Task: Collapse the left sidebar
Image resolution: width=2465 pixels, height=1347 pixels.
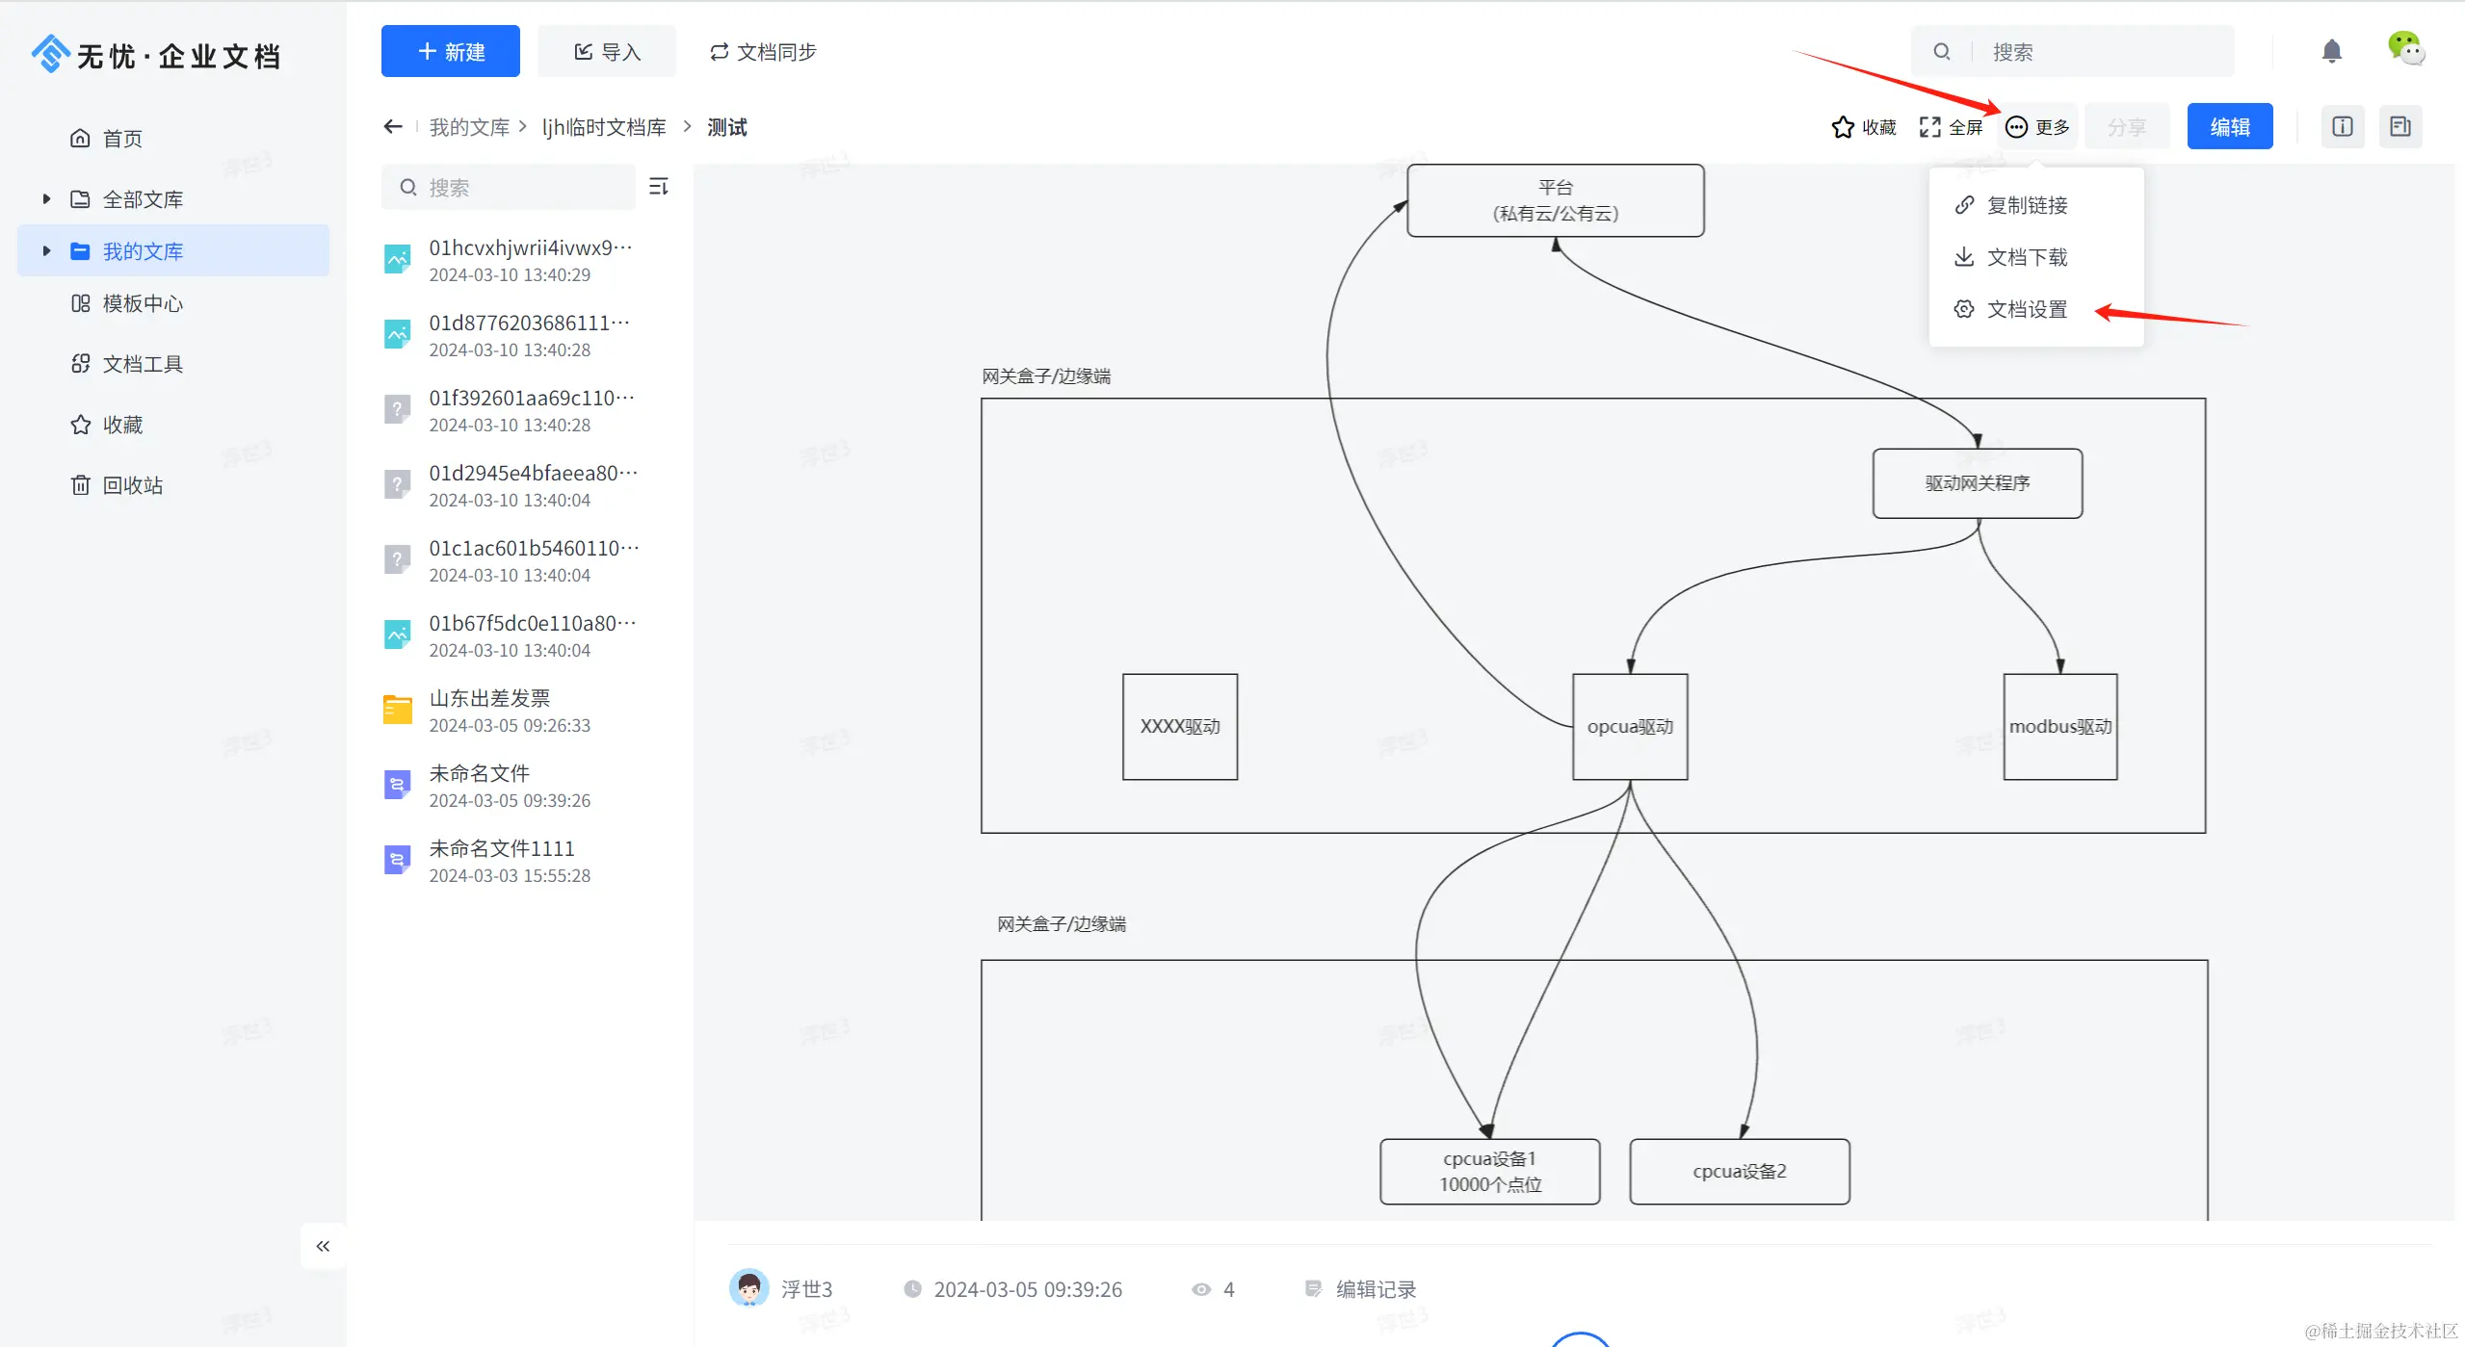Action: tap(323, 1246)
